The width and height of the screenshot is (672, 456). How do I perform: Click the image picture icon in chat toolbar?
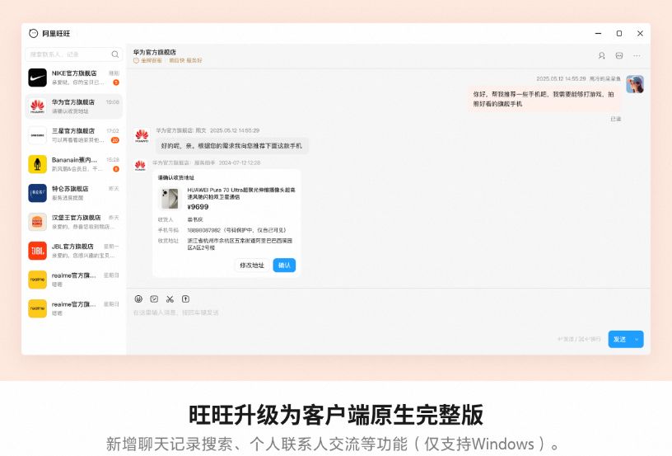tap(154, 299)
